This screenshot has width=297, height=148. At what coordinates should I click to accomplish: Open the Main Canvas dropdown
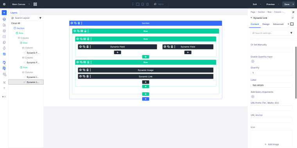pyautogui.click(x=21, y=4)
